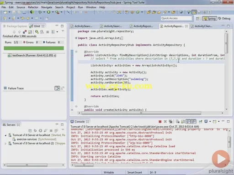Click JUnit Test Run History icon
The image size is (234, 175).
click(53, 32)
